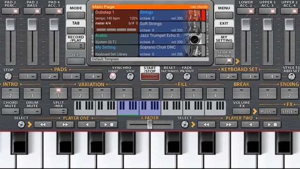Click the MODE button
The height and width of the screenshot is (169, 300).
click(x=76, y=15)
